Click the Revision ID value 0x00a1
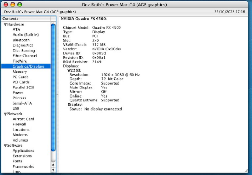The width and height of the screenshot is (252, 175). tap(99, 57)
